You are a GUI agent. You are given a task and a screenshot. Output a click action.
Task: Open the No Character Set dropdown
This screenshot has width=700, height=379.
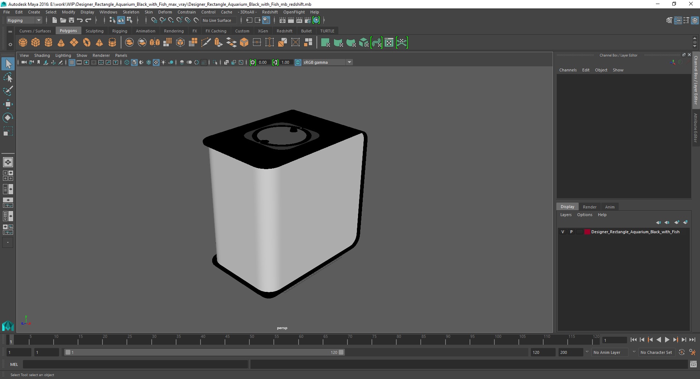[657, 352]
